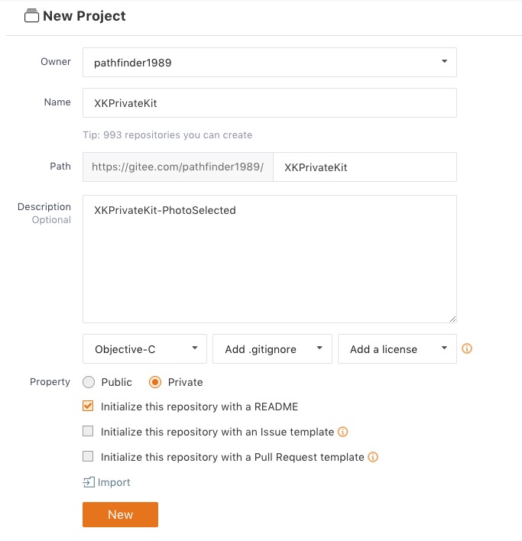Uncheck Initialize this repository with a README

pos(88,407)
